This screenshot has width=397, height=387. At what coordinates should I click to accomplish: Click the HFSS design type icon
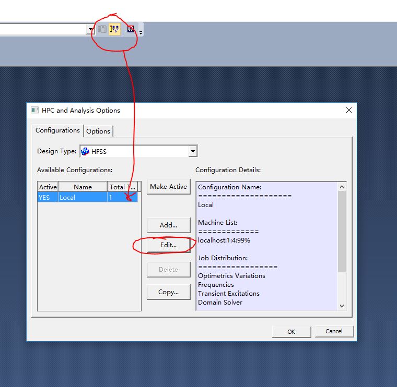tap(85, 151)
